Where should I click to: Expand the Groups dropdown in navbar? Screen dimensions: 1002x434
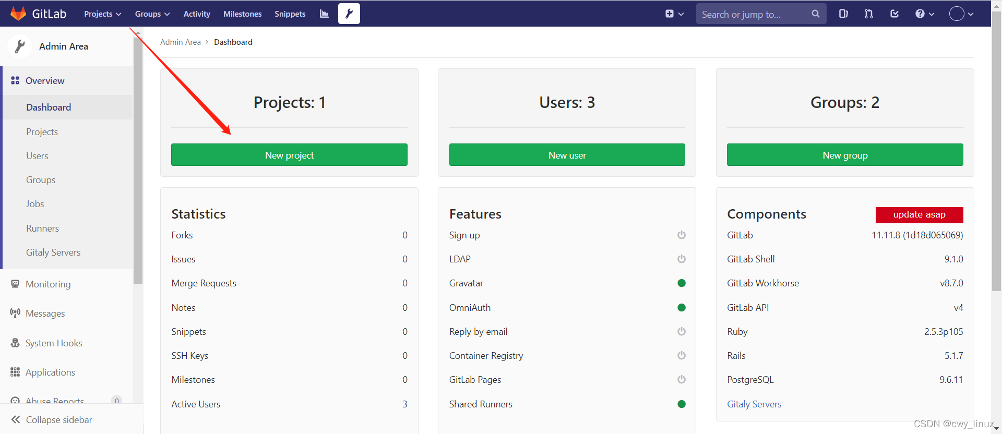click(152, 14)
